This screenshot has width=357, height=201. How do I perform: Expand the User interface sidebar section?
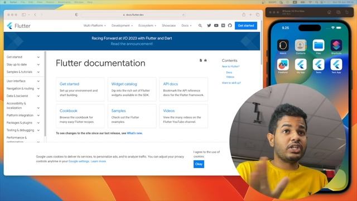tap(23, 81)
